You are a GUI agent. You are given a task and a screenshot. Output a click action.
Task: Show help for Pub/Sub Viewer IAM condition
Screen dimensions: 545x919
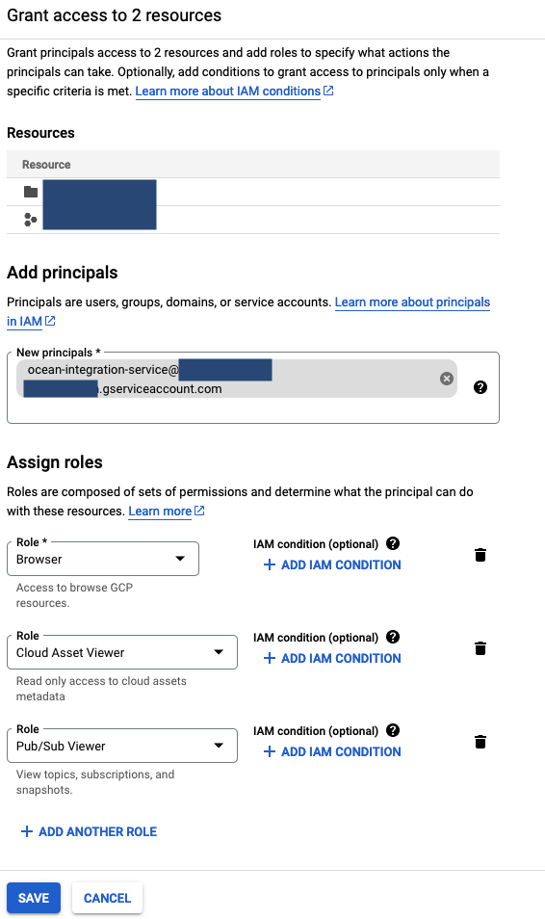pos(393,730)
